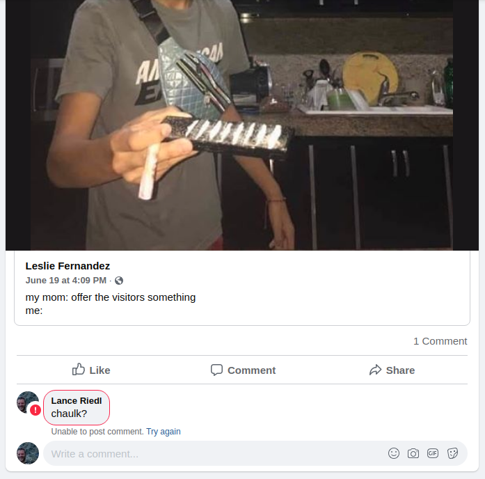Open Leslie Fernandez's profile
The height and width of the screenshot is (479, 485).
pos(67,266)
